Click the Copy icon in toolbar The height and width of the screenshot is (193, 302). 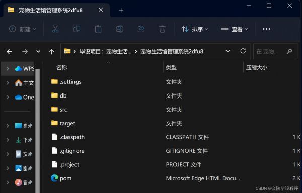click(x=77, y=29)
